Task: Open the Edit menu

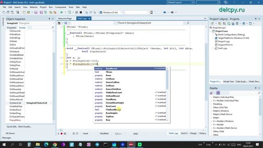Action: point(10,7)
